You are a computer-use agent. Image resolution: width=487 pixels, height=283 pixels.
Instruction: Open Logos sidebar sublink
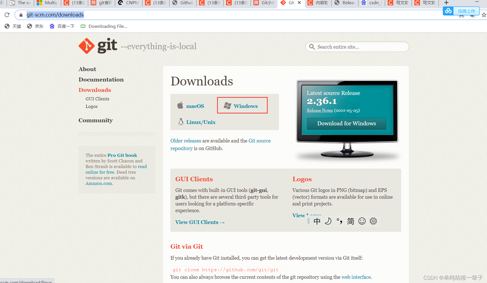(x=91, y=106)
